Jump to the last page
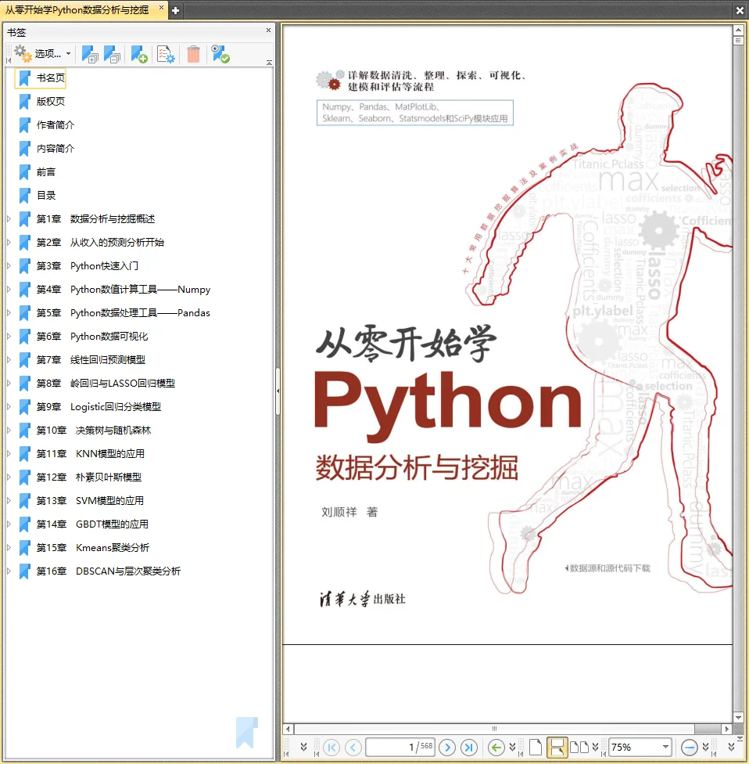This screenshot has height=764, width=749. point(469,747)
